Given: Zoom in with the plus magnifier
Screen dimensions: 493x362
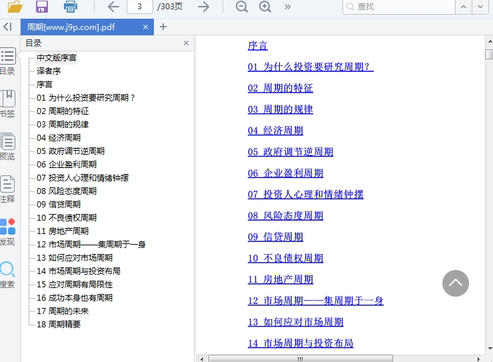Looking at the screenshot, I should point(265,7).
